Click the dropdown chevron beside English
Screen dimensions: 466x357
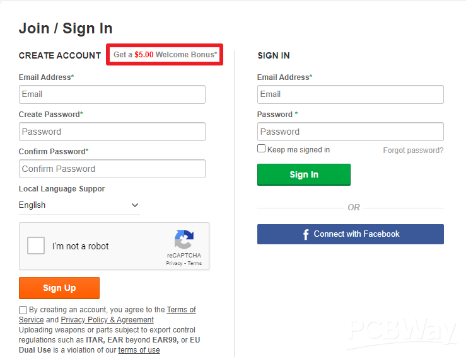(134, 205)
